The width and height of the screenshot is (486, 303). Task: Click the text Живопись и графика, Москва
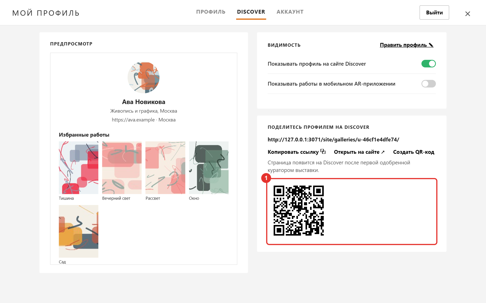click(144, 111)
